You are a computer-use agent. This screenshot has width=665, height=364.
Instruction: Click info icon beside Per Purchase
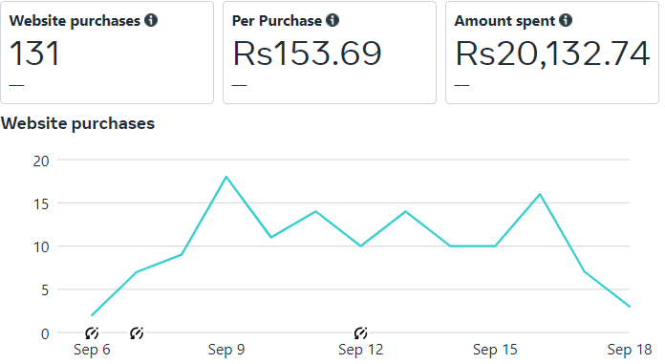click(332, 20)
